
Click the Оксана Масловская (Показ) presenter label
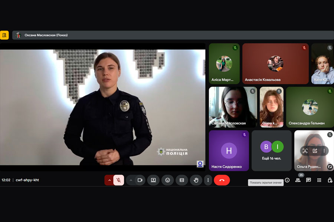click(46, 35)
